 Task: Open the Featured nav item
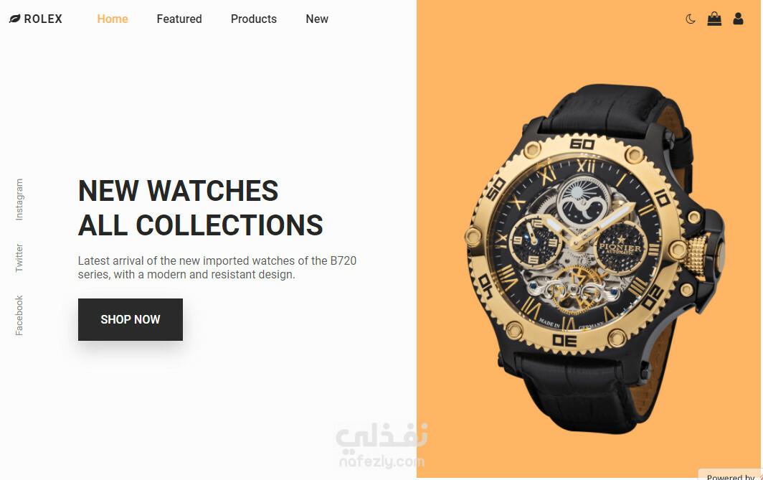[x=179, y=19]
